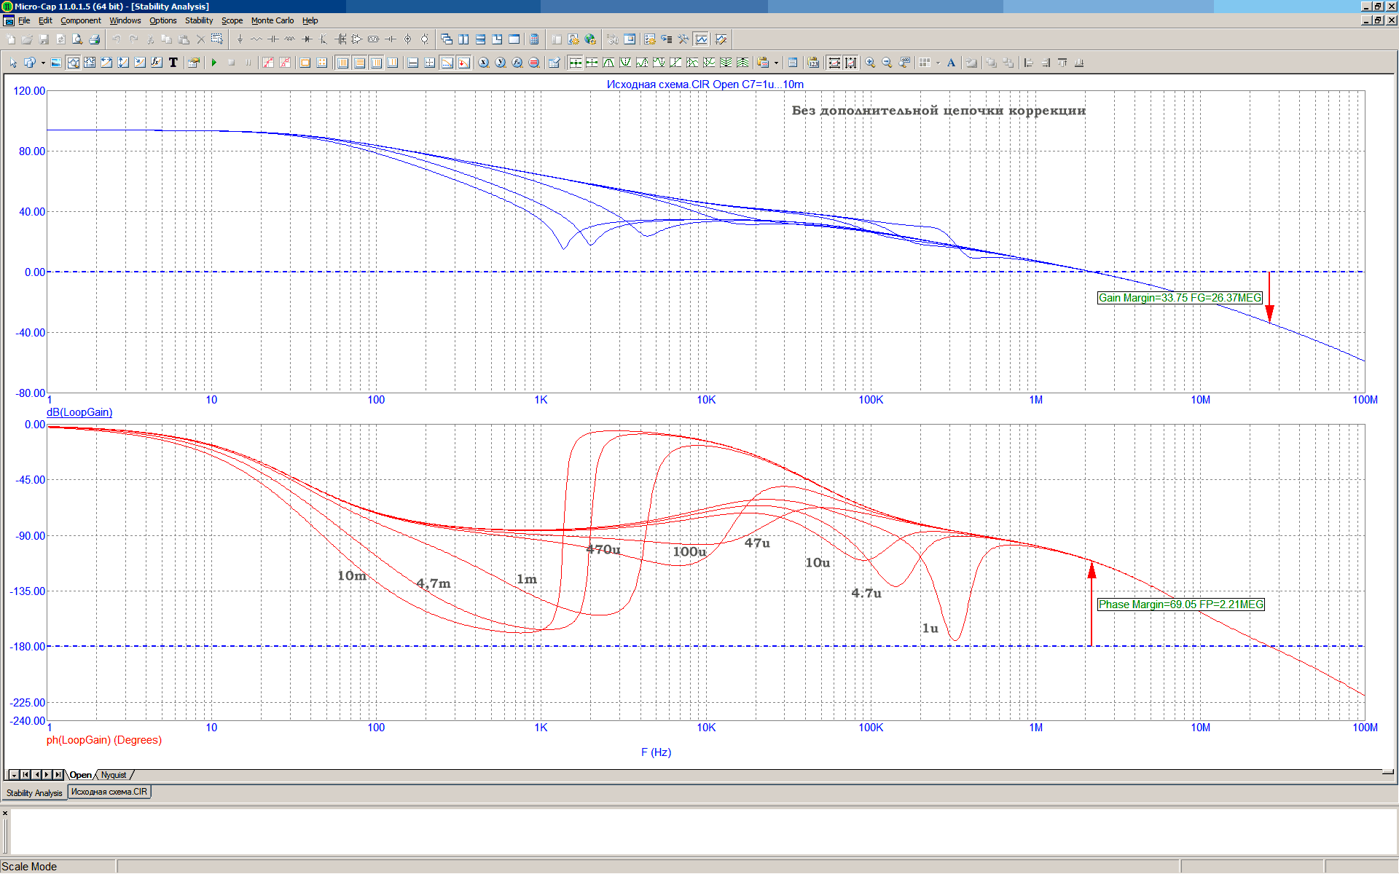The width and height of the screenshot is (1399, 874).
Task: Click the Print icon in the toolbar
Action: coord(94,39)
